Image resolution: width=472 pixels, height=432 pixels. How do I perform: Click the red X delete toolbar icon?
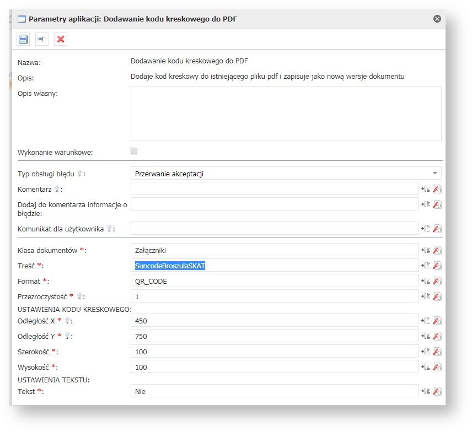(61, 39)
